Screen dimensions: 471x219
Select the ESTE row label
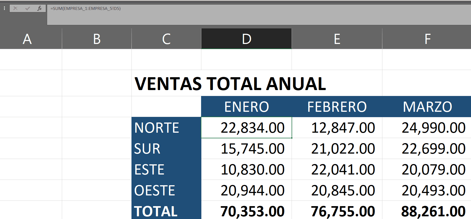[x=166, y=169]
